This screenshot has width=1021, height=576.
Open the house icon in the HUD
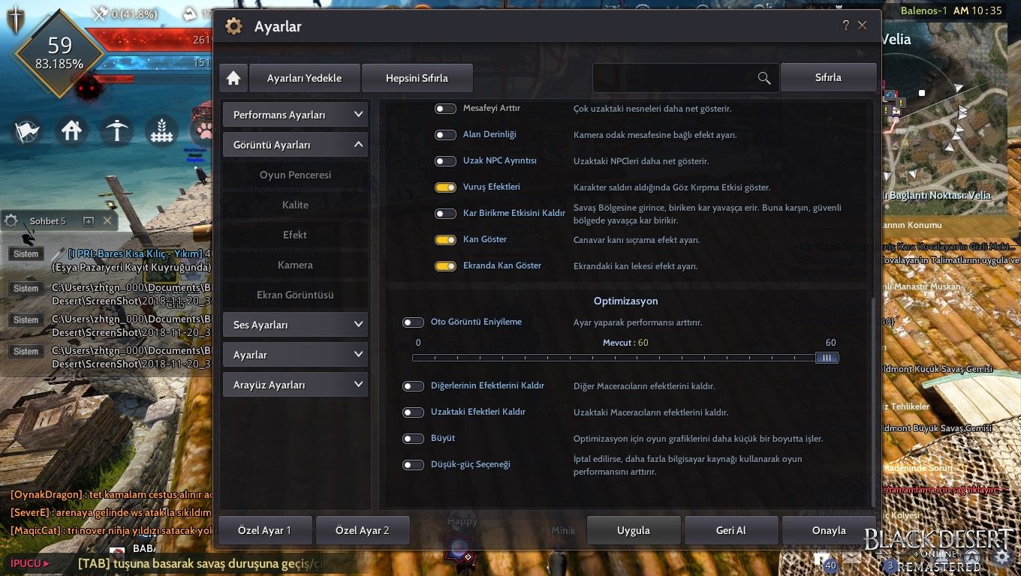pyautogui.click(x=71, y=131)
